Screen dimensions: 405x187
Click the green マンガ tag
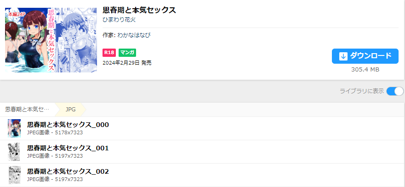[x=127, y=53]
